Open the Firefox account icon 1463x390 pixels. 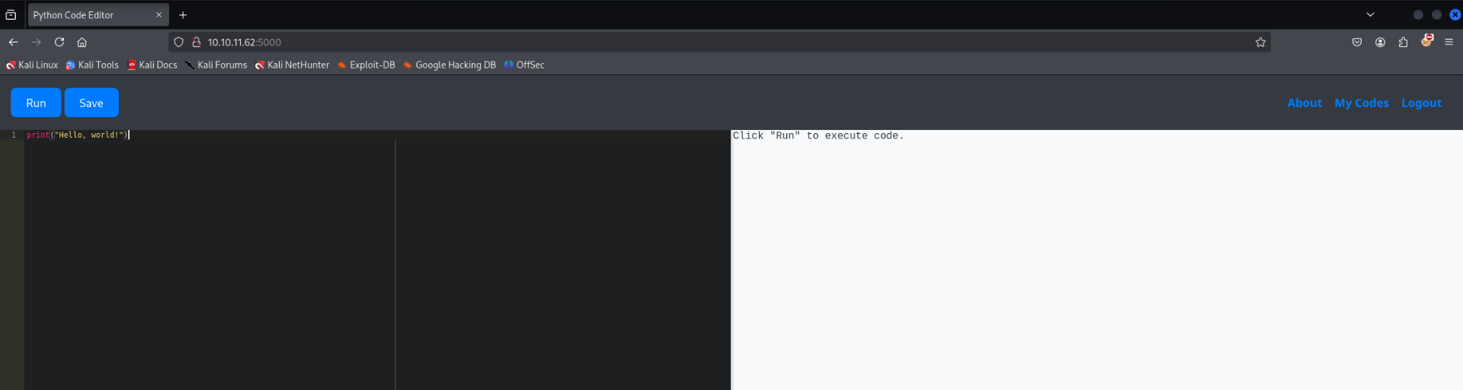point(1380,43)
